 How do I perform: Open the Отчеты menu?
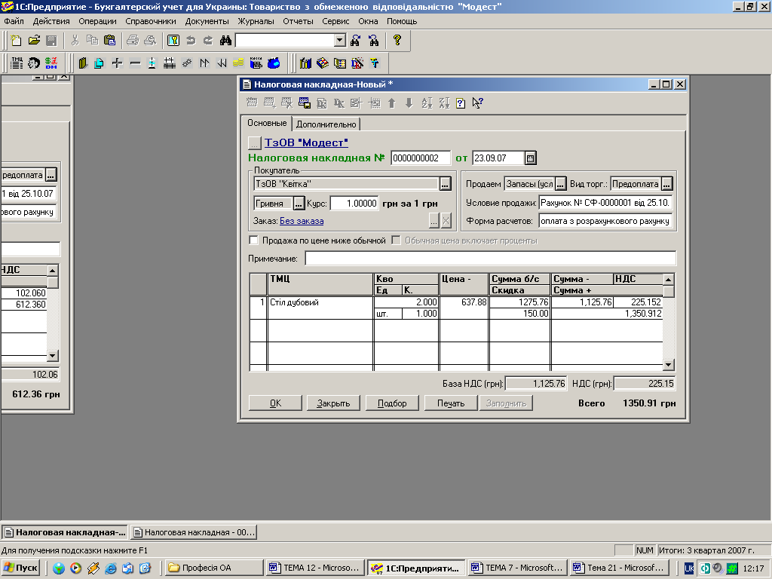click(x=299, y=21)
